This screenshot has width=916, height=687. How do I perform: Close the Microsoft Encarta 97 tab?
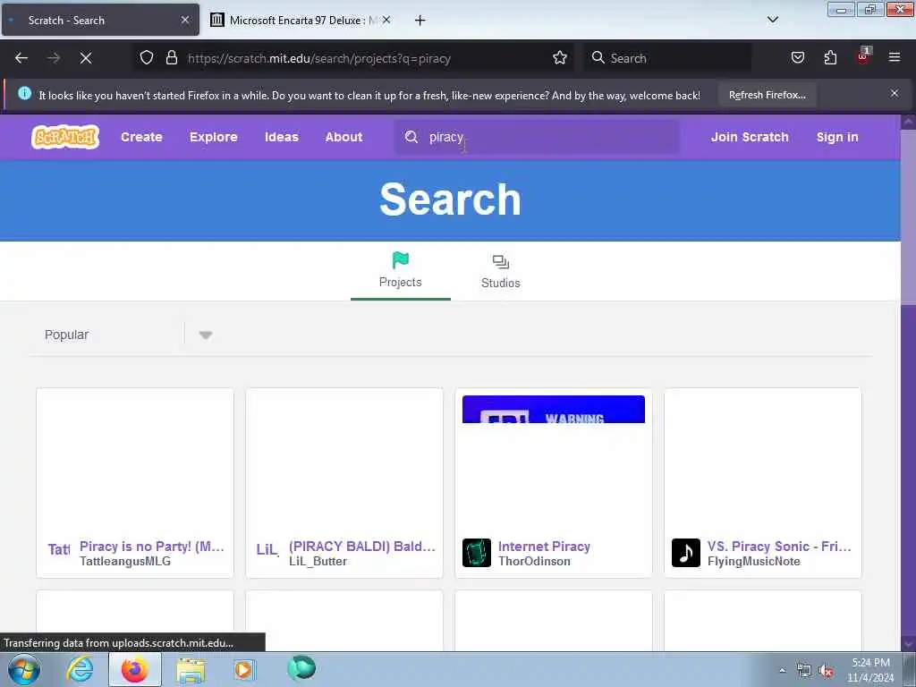pyautogui.click(x=386, y=20)
